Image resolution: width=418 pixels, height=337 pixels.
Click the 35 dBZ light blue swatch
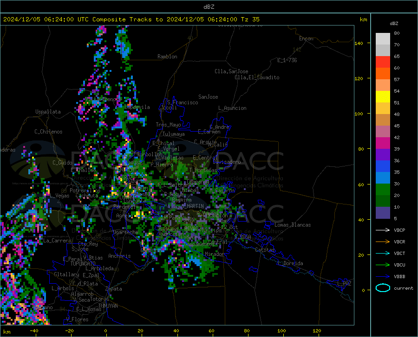383,178
